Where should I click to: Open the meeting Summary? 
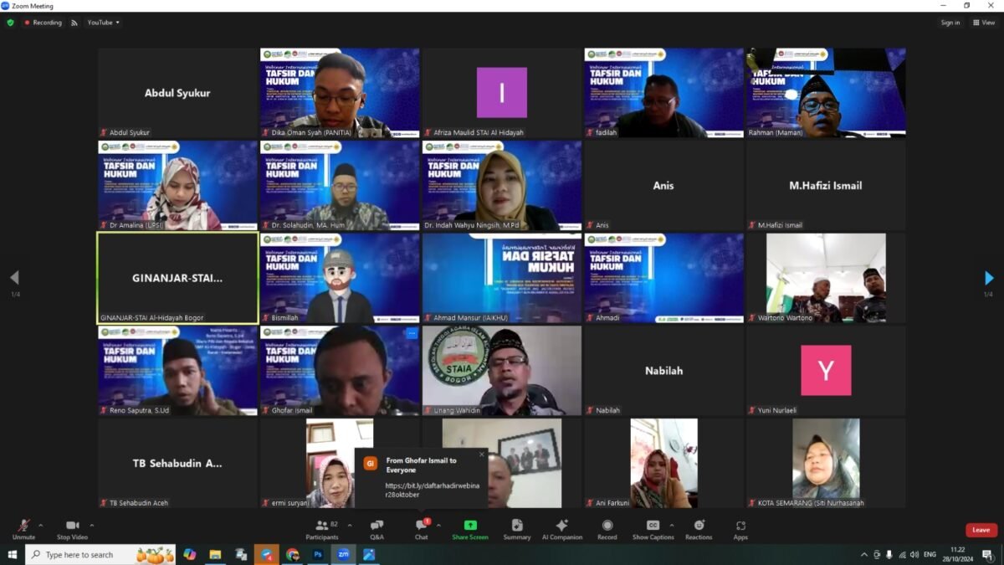516,528
